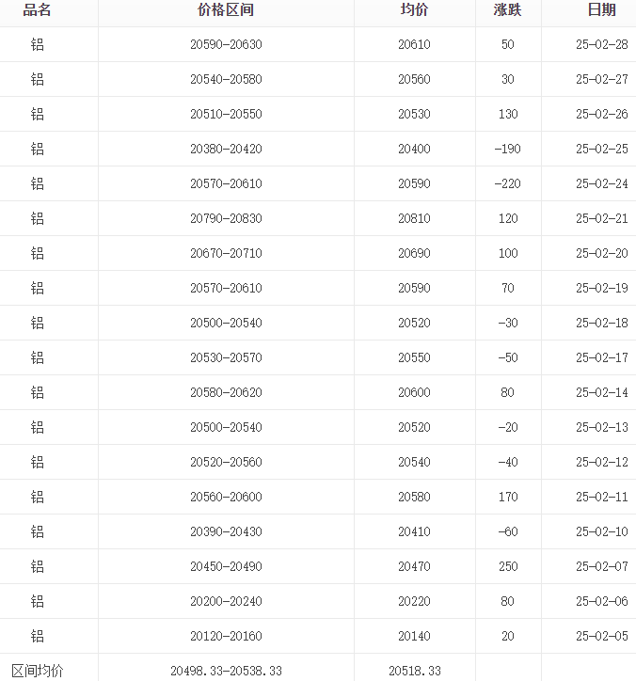Click the 品名 column header

tap(38, 10)
